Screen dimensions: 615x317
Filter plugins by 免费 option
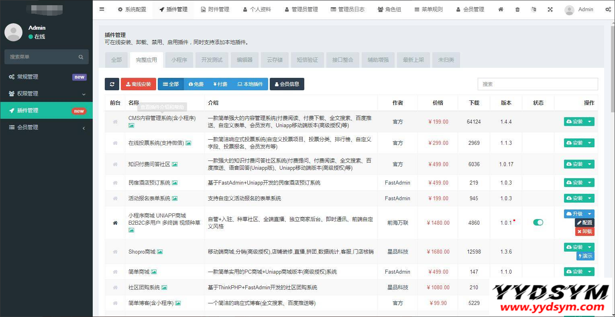[196, 84]
